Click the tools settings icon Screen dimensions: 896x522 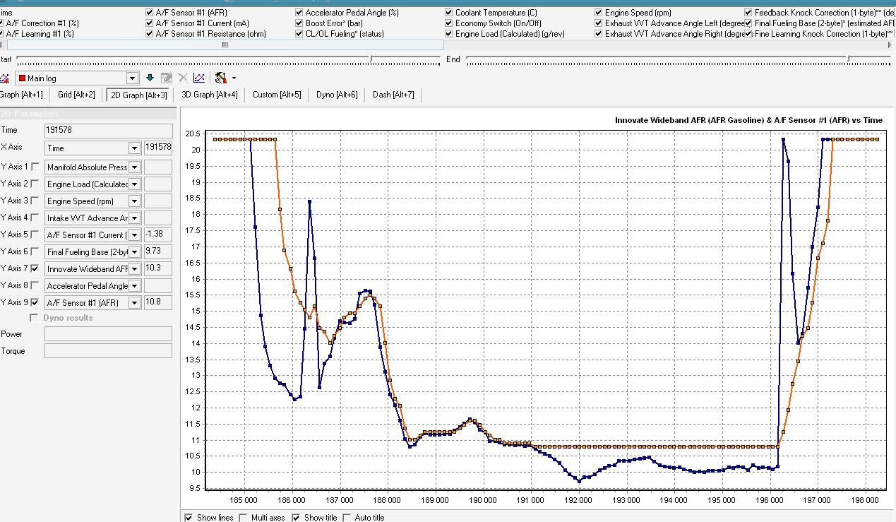221,78
